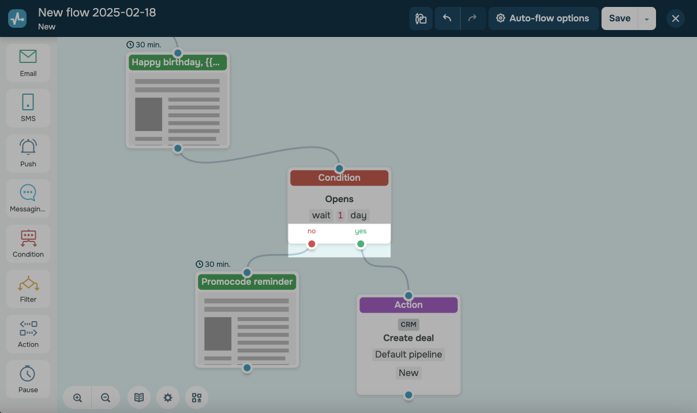Image resolution: width=697 pixels, height=413 pixels.
Task: Click the QR code icon
Action: point(197,397)
